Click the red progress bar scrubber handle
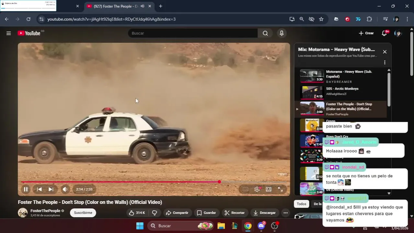This screenshot has height=233, width=414. click(219, 182)
